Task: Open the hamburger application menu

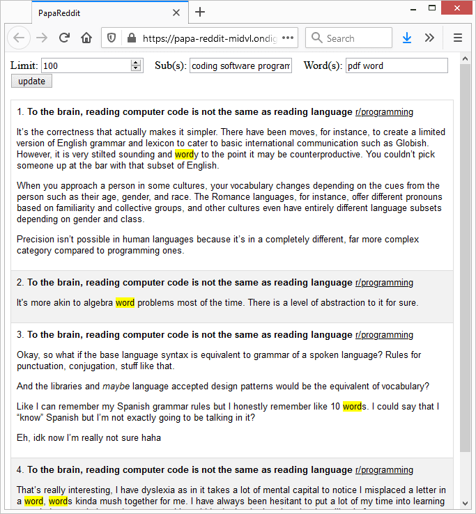Action: coord(458,38)
